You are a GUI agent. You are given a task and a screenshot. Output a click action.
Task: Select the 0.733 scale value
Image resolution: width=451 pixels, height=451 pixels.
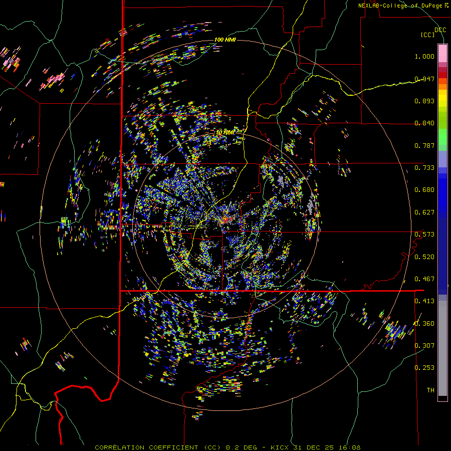tap(424, 168)
